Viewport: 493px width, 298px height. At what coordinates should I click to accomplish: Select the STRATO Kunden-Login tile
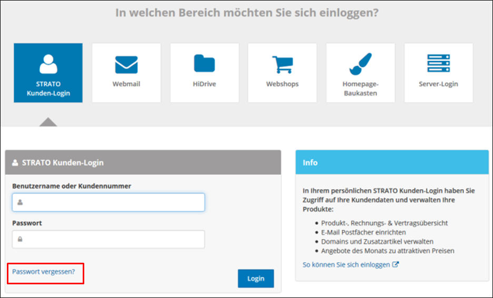point(48,73)
